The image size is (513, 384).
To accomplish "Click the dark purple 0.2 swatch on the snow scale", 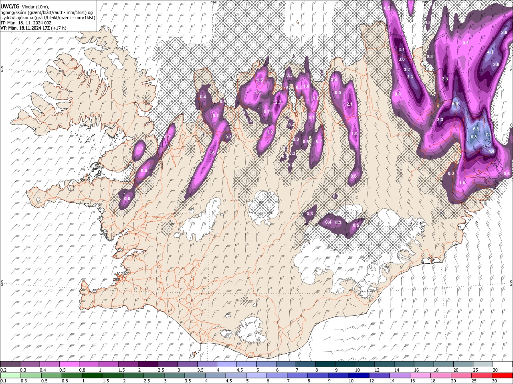I will [x=10, y=364].
